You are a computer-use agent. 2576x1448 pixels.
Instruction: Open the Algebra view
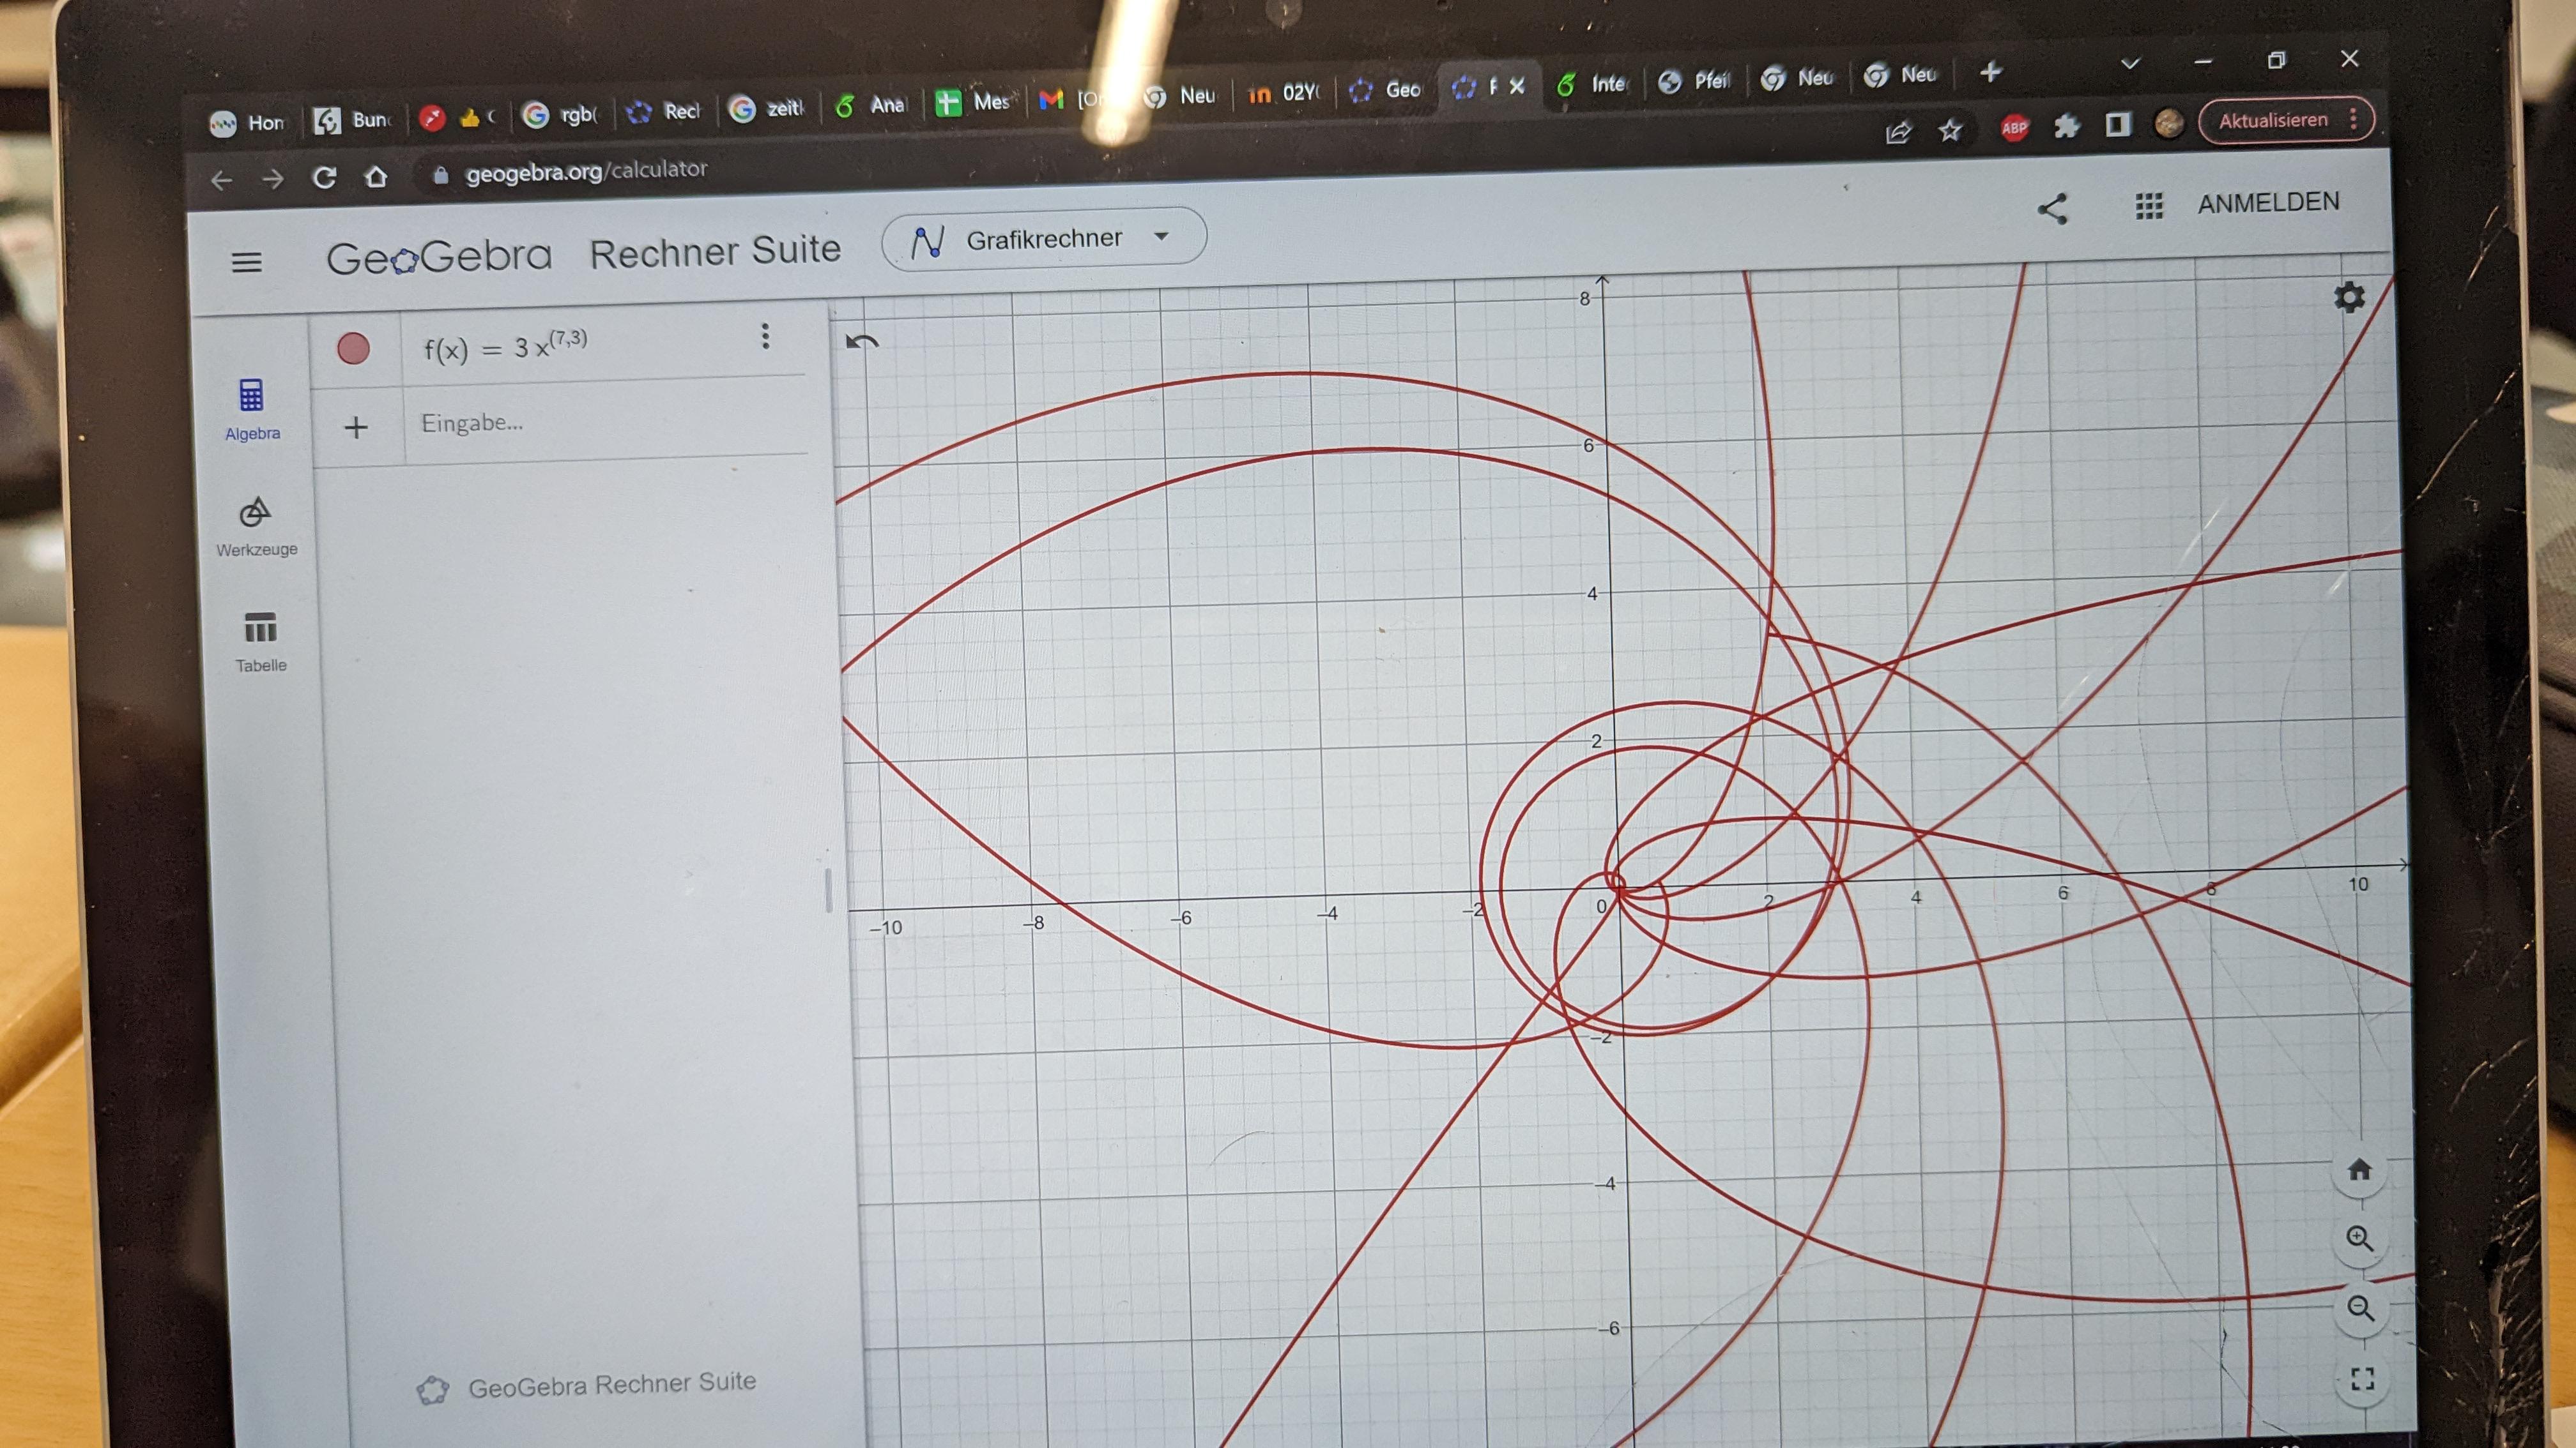[x=252, y=410]
